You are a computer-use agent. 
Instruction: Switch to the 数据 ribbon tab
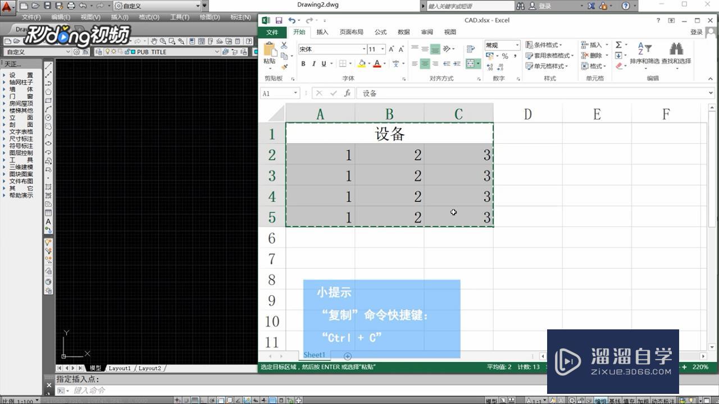click(404, 32)
